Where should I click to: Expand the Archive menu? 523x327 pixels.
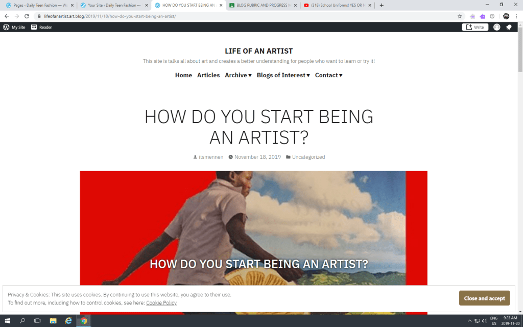[x=239, y=75]
